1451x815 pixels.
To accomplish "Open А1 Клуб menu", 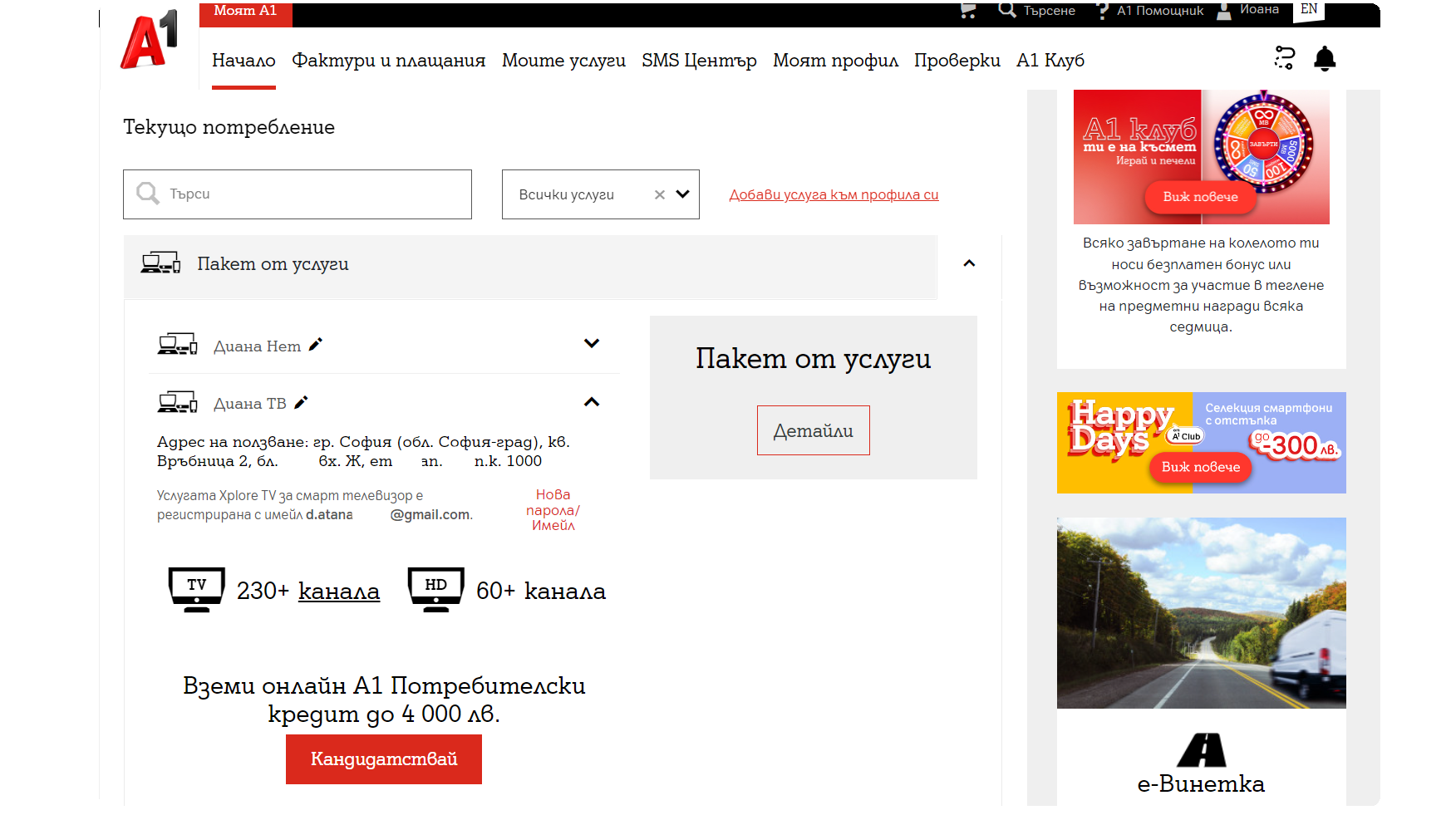I will pyautogui.click(x=1050, y=61).
